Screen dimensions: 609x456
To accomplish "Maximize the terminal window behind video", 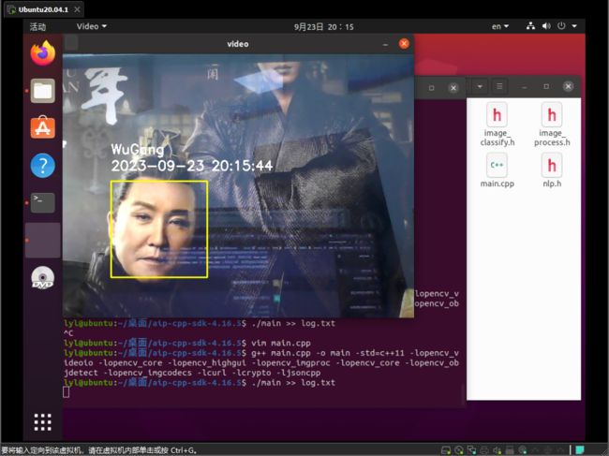I will [431, 88].
